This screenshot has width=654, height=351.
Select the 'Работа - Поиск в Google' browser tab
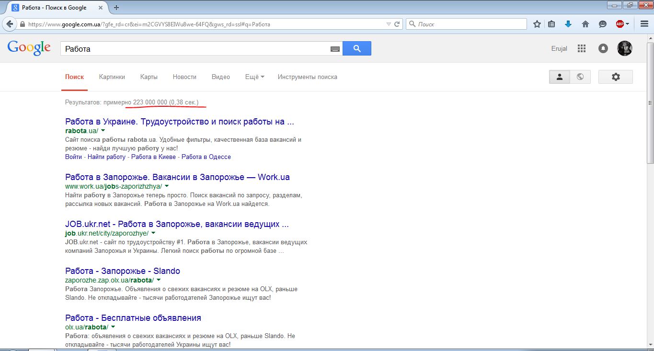[x=58, y=7]
